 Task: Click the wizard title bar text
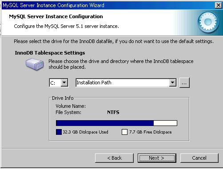coord(53,5)
